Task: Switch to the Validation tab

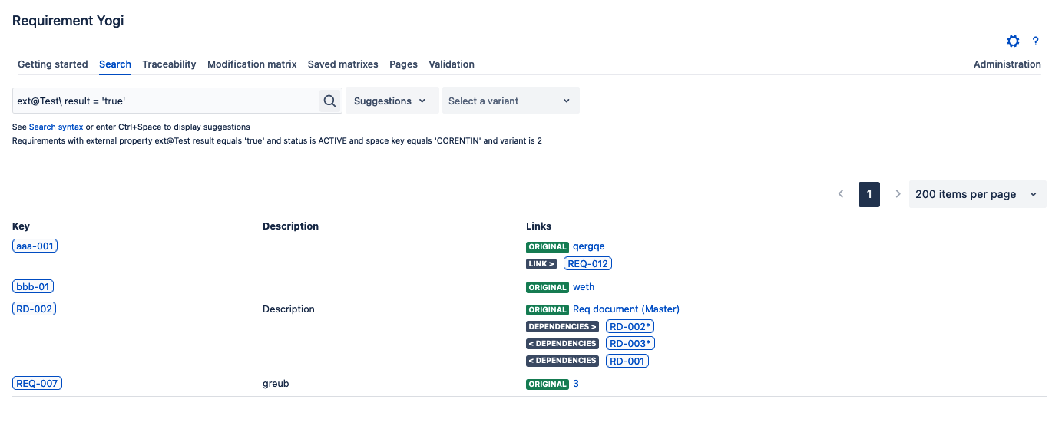Action: (x=451, y=64)
